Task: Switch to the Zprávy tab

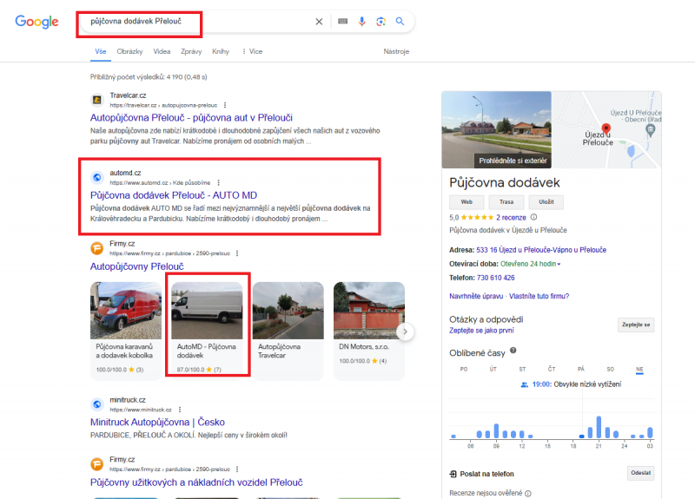Action: coord(191,51)
